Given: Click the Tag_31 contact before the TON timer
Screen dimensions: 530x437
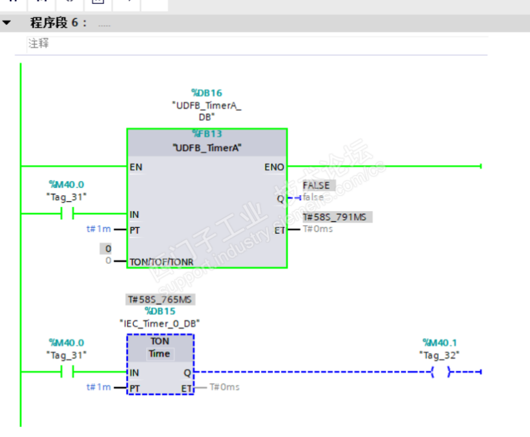Looking at the screenshot, I should click(68, 372).
